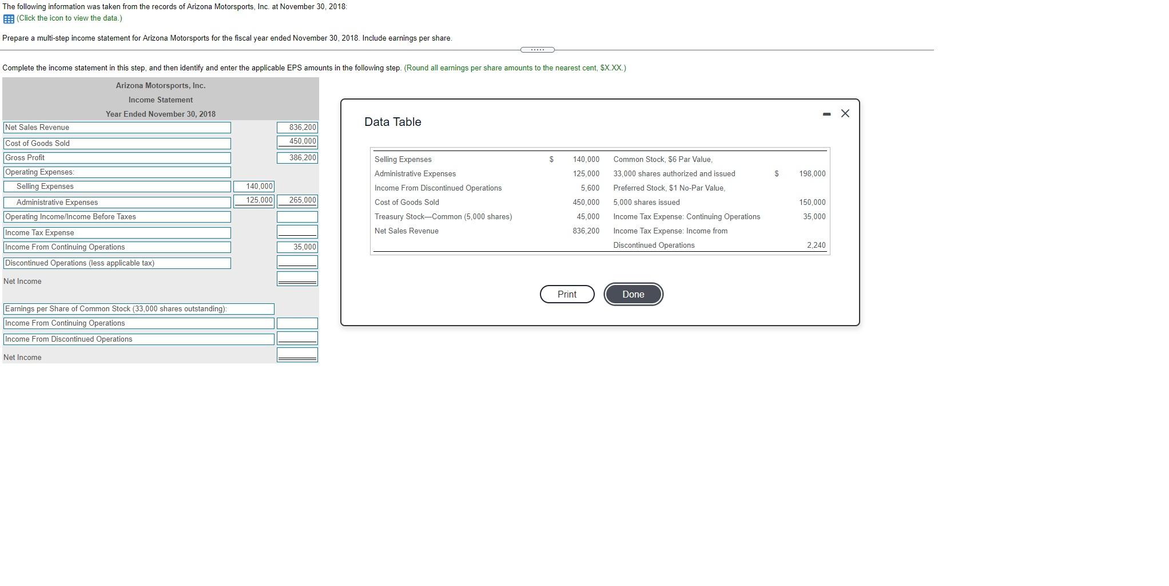Click the dotted divider expander handle
This screenshot has width=1169, height=586.
point(538,50)
